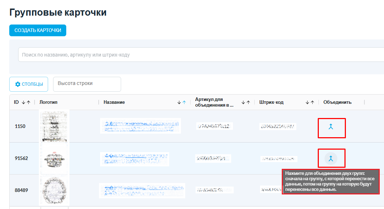Sort Артикул column ascending arrow

[x=248, y=102]
